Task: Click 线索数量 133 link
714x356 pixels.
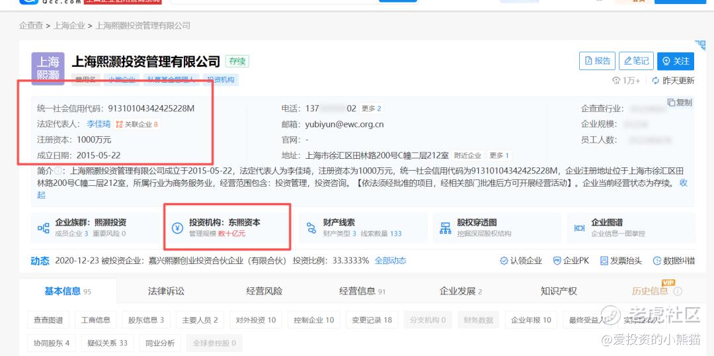Action: pyautogui.click(x=381, y=234)
